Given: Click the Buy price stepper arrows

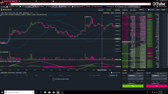Looking at the screenshot, I should [x=142, y=75].
